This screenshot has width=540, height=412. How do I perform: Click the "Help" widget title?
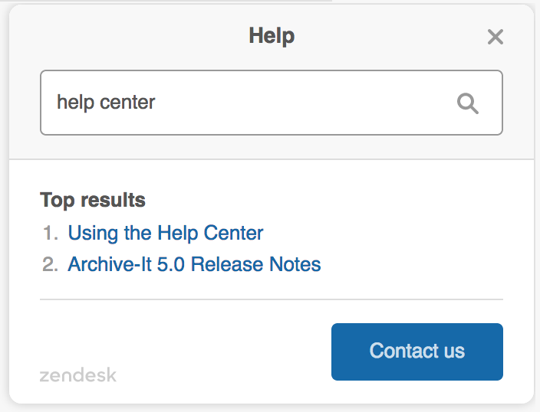coord(272,36)
